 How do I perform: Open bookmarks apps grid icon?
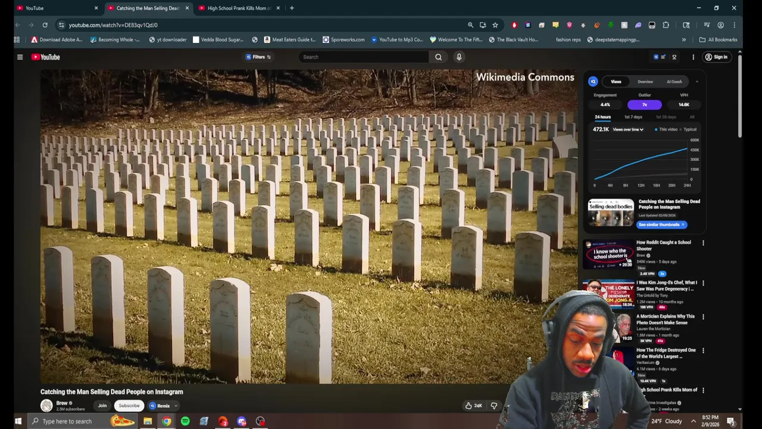coord(17,40)
